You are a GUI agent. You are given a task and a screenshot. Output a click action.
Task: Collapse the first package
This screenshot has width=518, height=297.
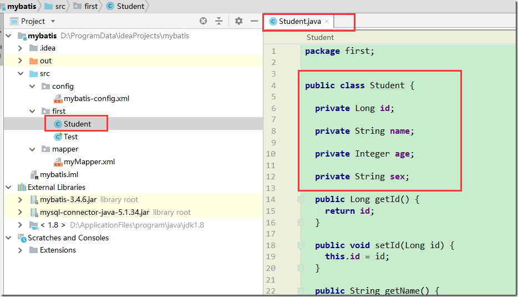coord(32,111)
